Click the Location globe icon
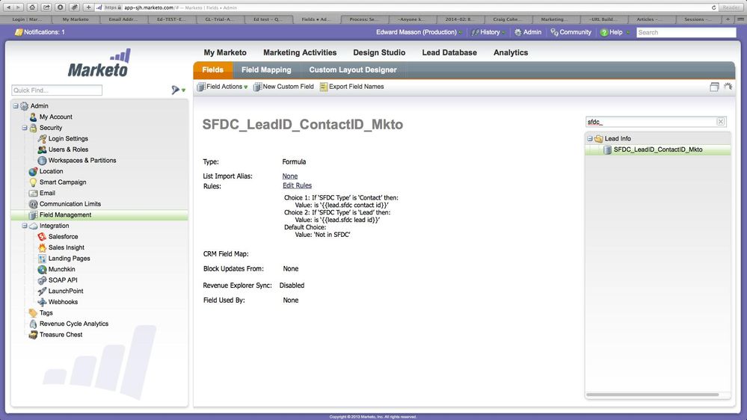Image resolution: width=747 pixels, height=420 pixels. tap(33, 171)
